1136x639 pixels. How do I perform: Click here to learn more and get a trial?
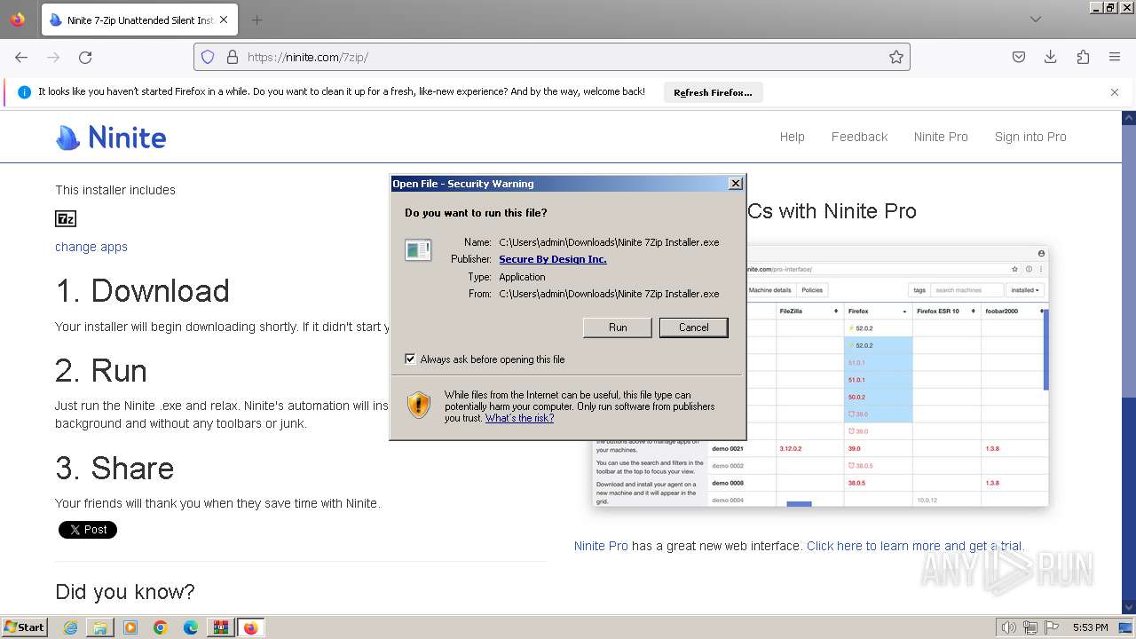915,546
